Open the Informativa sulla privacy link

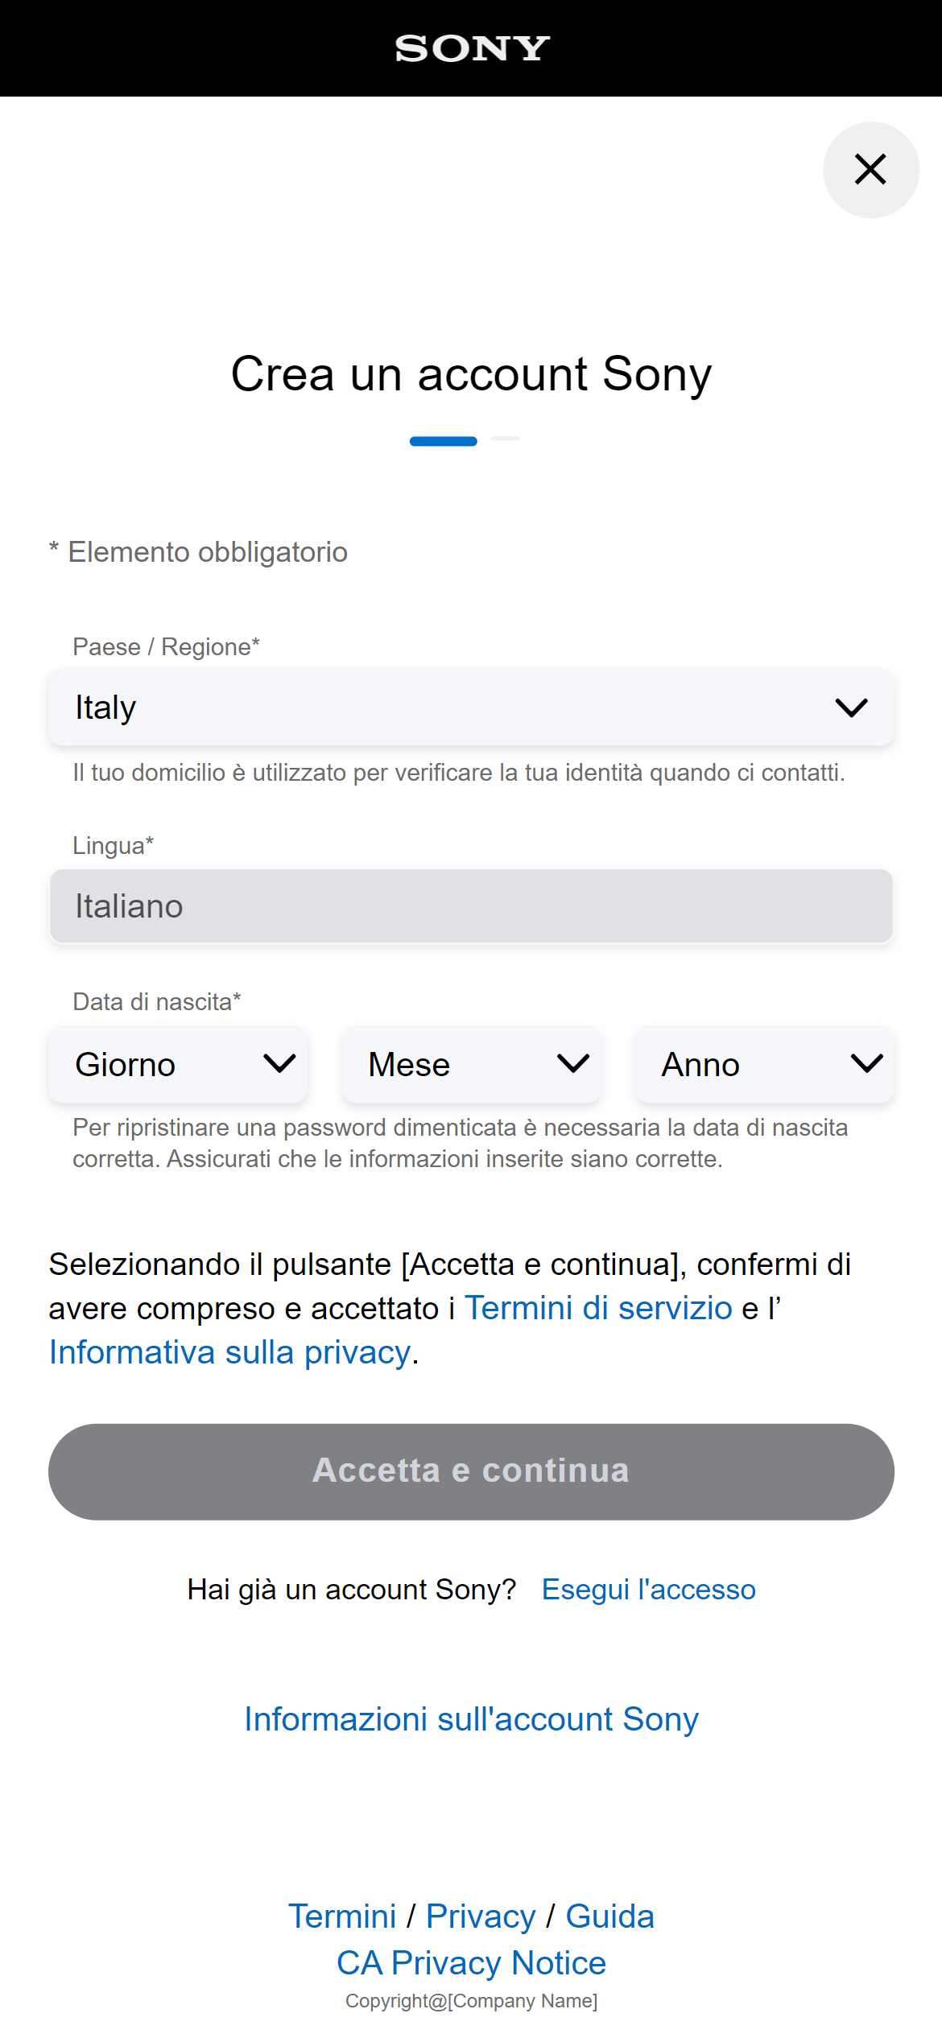[x=228, y=1351]
